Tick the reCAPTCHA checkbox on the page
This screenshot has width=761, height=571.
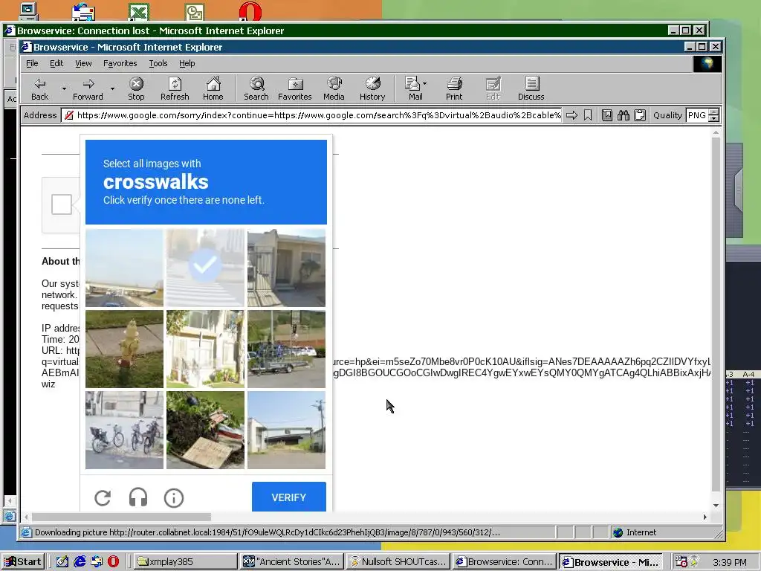click(x=62, y=204)
